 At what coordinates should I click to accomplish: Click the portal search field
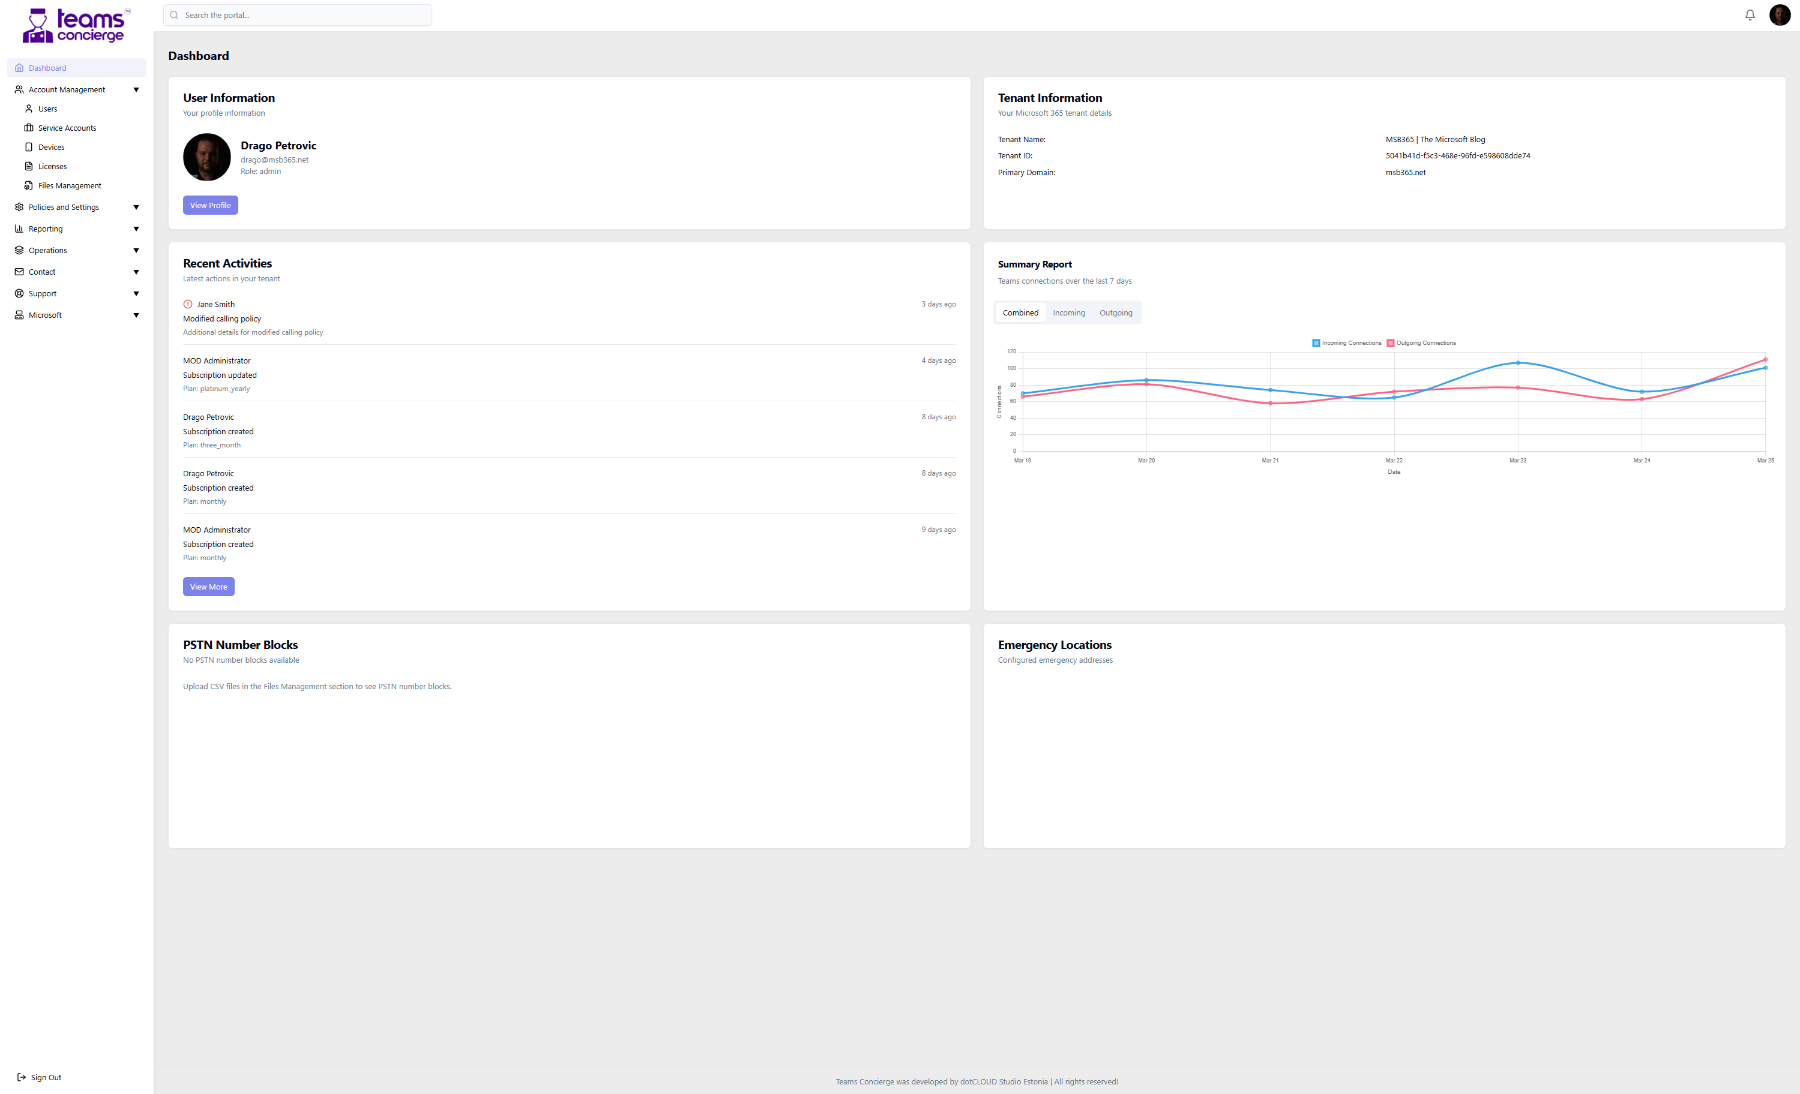click(297, 14)
